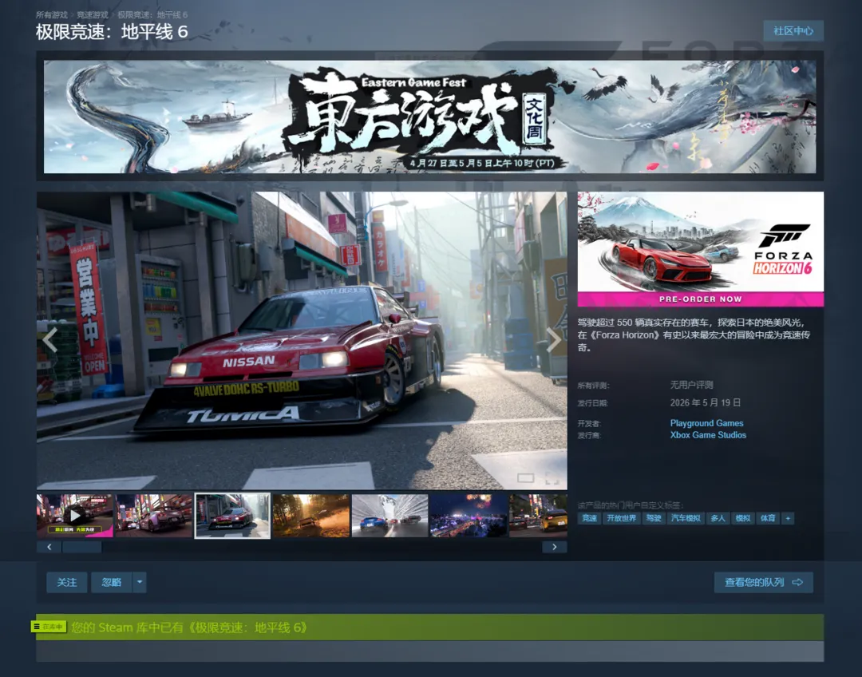This screenshot has width=862, height=677.
Task: Click the page title 极限竞速：地平线 6
Action: coord(113,32)
